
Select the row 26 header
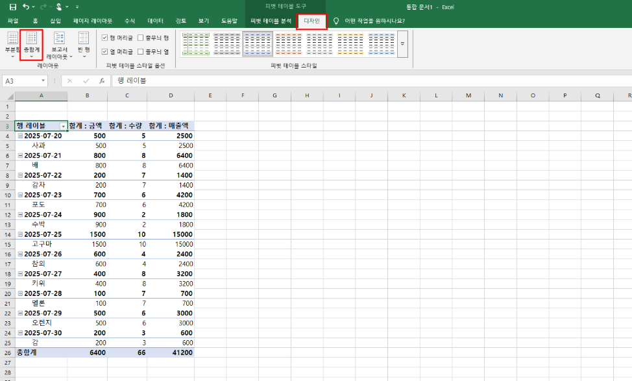[7, 353]
